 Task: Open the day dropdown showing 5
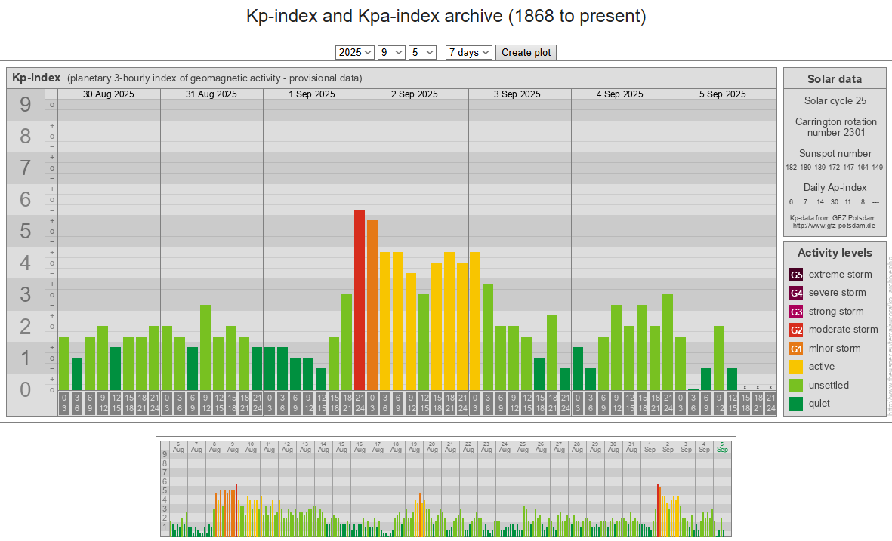coord(422,52)
